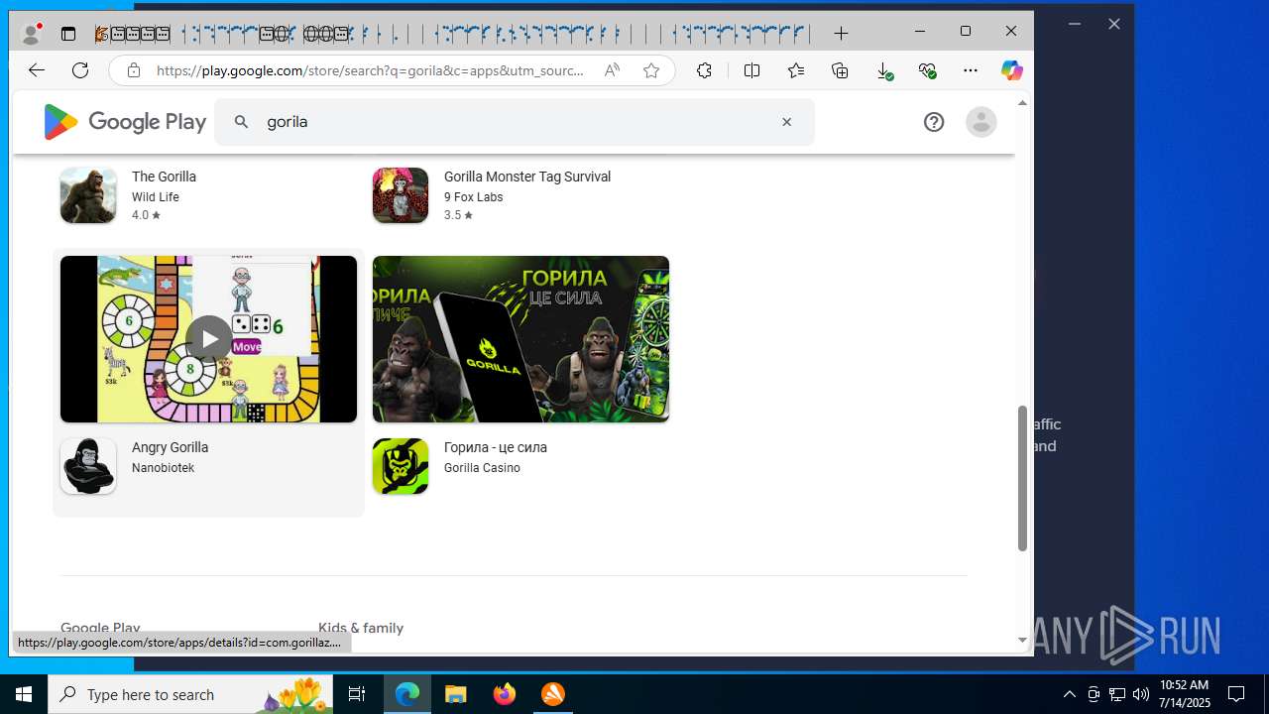Open the volume control in tray
The image size is (1269, 714).
1140,694
